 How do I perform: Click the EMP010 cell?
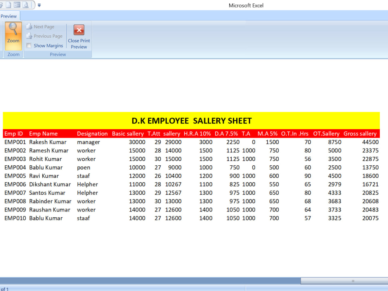tap(15, 218)
